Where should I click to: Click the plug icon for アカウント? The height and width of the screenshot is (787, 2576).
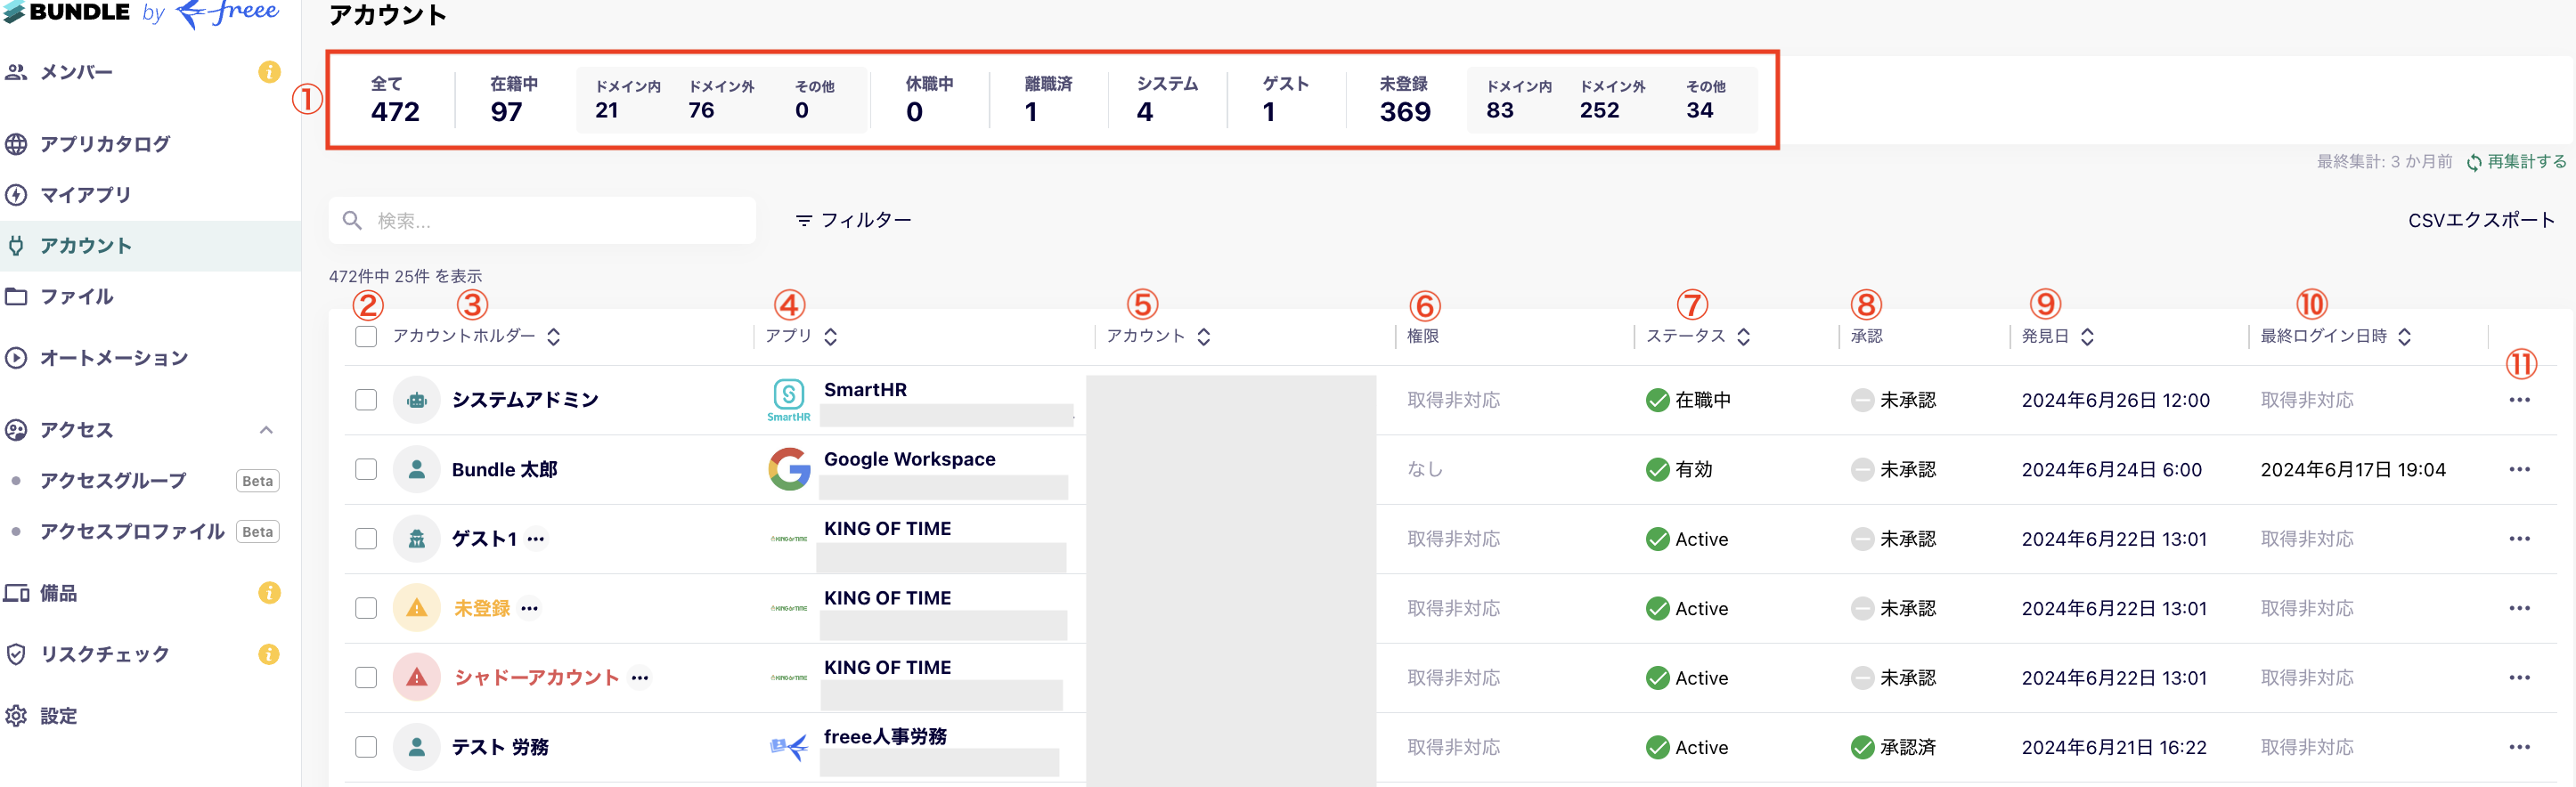(16, 246)
